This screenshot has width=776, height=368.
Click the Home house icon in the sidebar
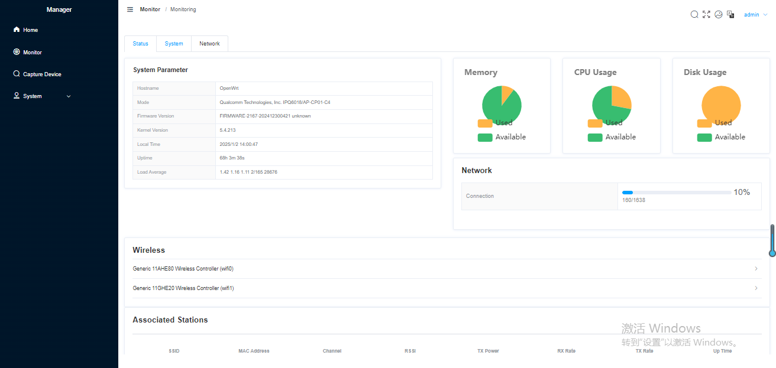[x=17, y=30]
